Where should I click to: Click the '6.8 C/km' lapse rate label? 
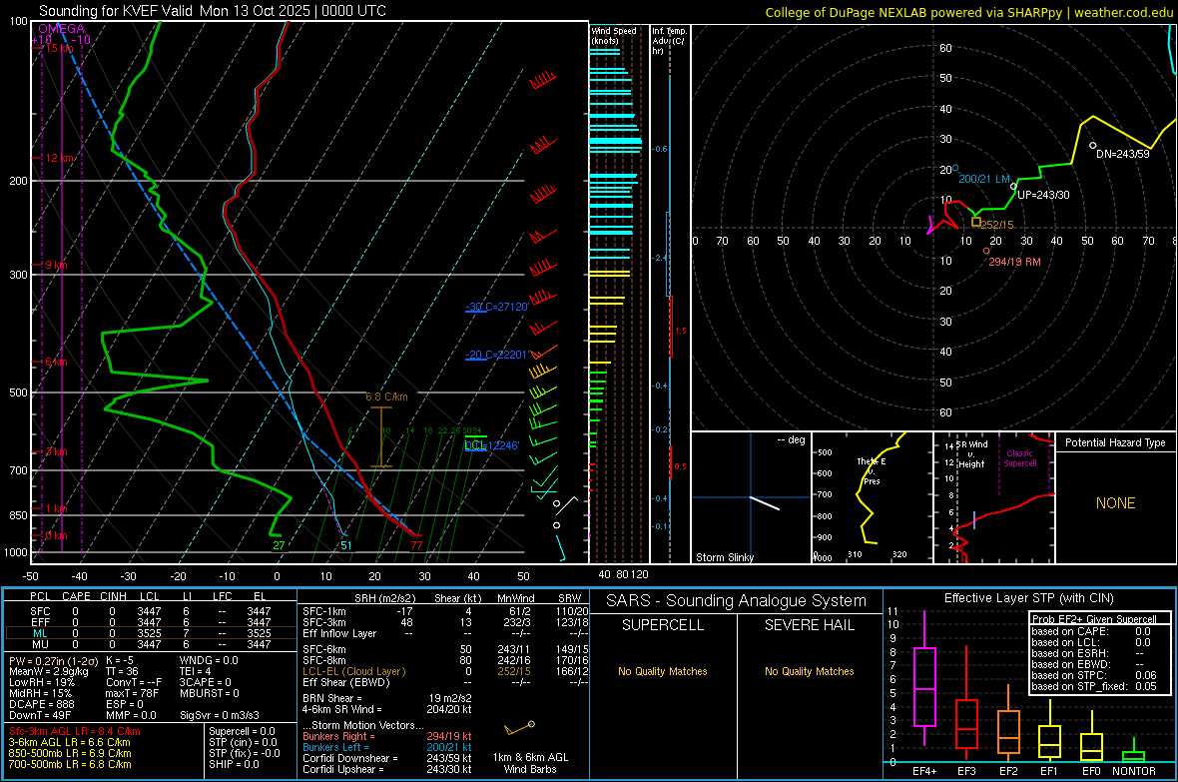(387, 397)
